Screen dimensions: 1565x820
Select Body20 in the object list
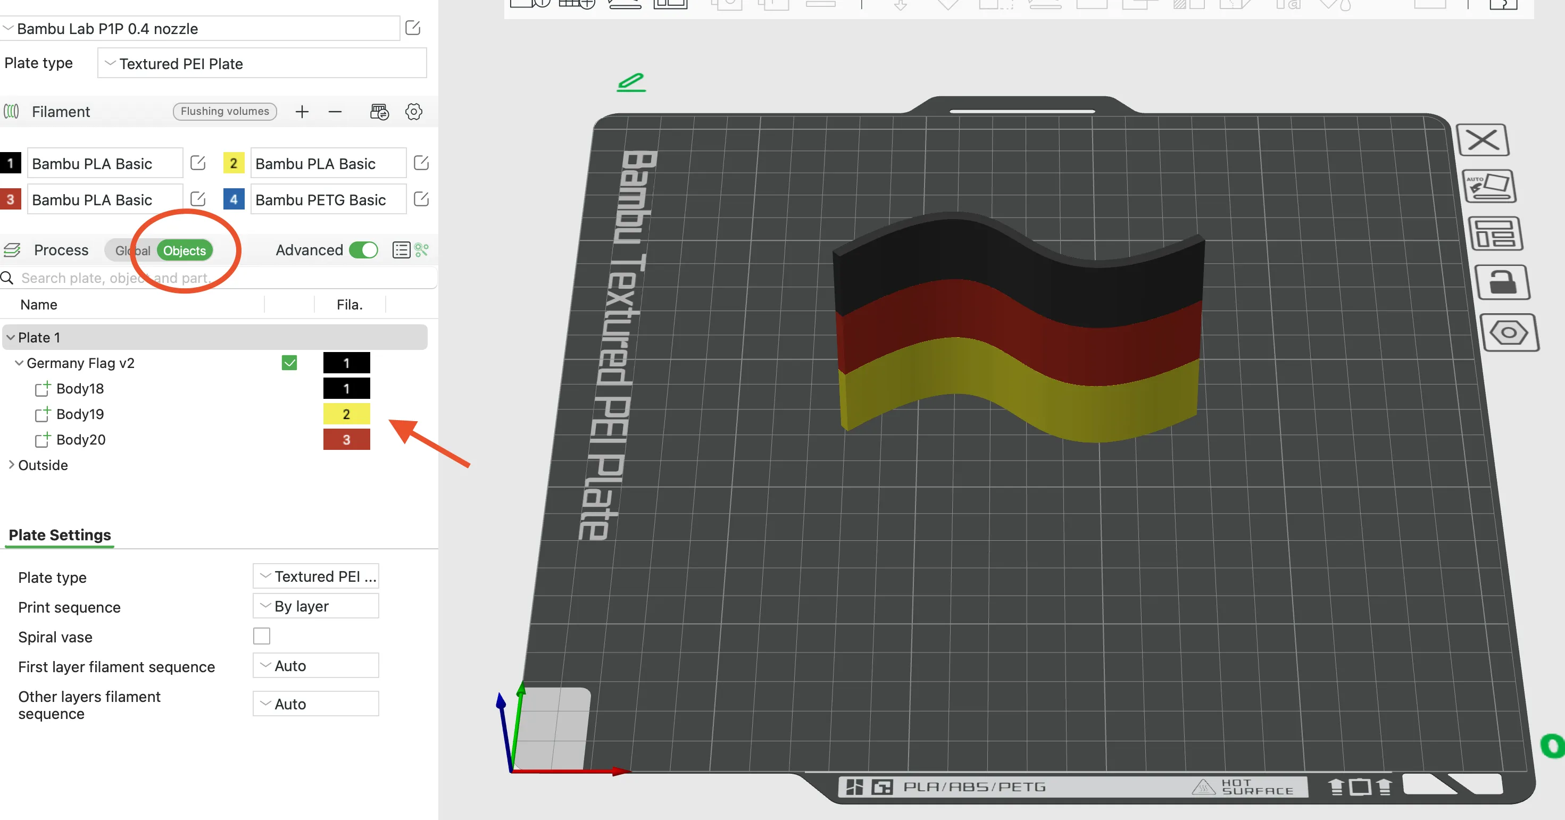81,440
